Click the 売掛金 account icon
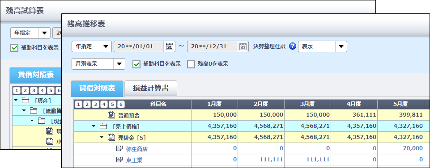 [111, 137]
